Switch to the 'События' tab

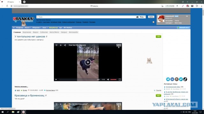click(x=44, y=32)
